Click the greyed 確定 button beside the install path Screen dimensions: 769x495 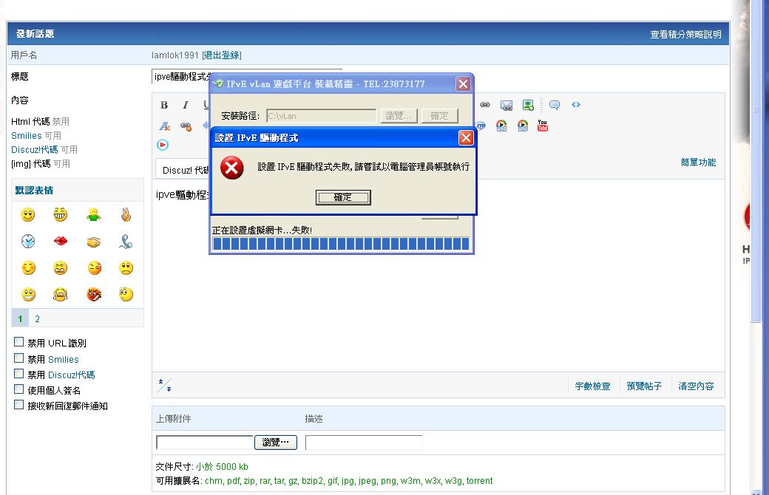tap(439, 116)
